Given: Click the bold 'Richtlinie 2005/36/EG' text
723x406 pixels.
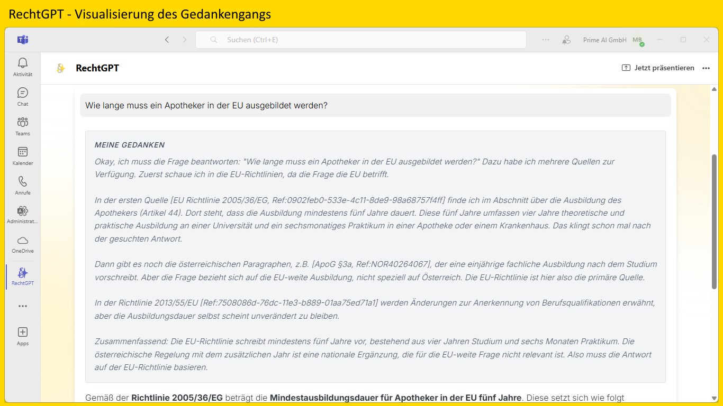Looking at the screenshot, I should [x=177, y=398].
